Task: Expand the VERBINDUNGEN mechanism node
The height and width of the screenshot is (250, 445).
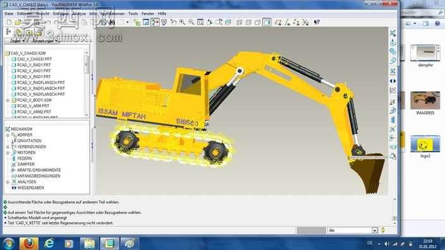Action: click(8, 146)
